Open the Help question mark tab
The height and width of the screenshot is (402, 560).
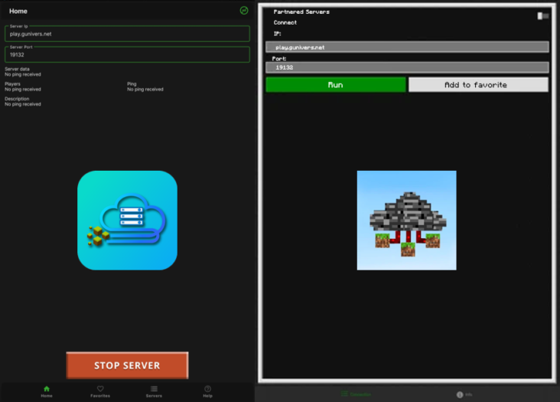pos(207,391)
